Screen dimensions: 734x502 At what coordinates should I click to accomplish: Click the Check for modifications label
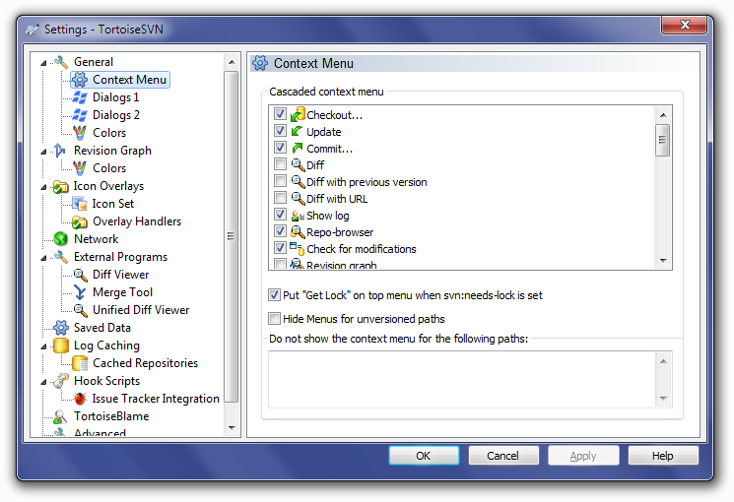pyautogui.click(x=361, y=249)
